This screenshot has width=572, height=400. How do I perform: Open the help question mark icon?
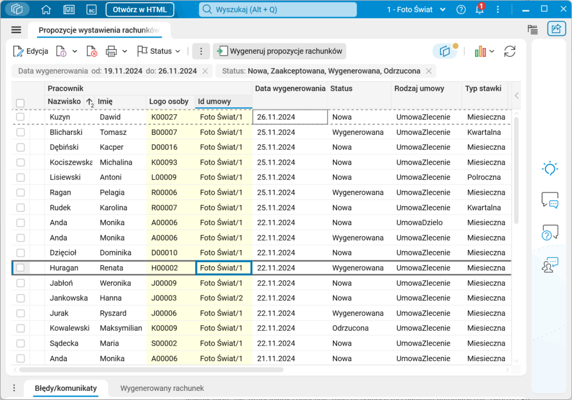coord(461,10)
